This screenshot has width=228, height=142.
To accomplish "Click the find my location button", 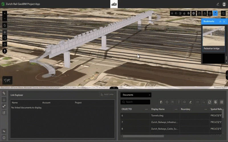I will 5,44.
